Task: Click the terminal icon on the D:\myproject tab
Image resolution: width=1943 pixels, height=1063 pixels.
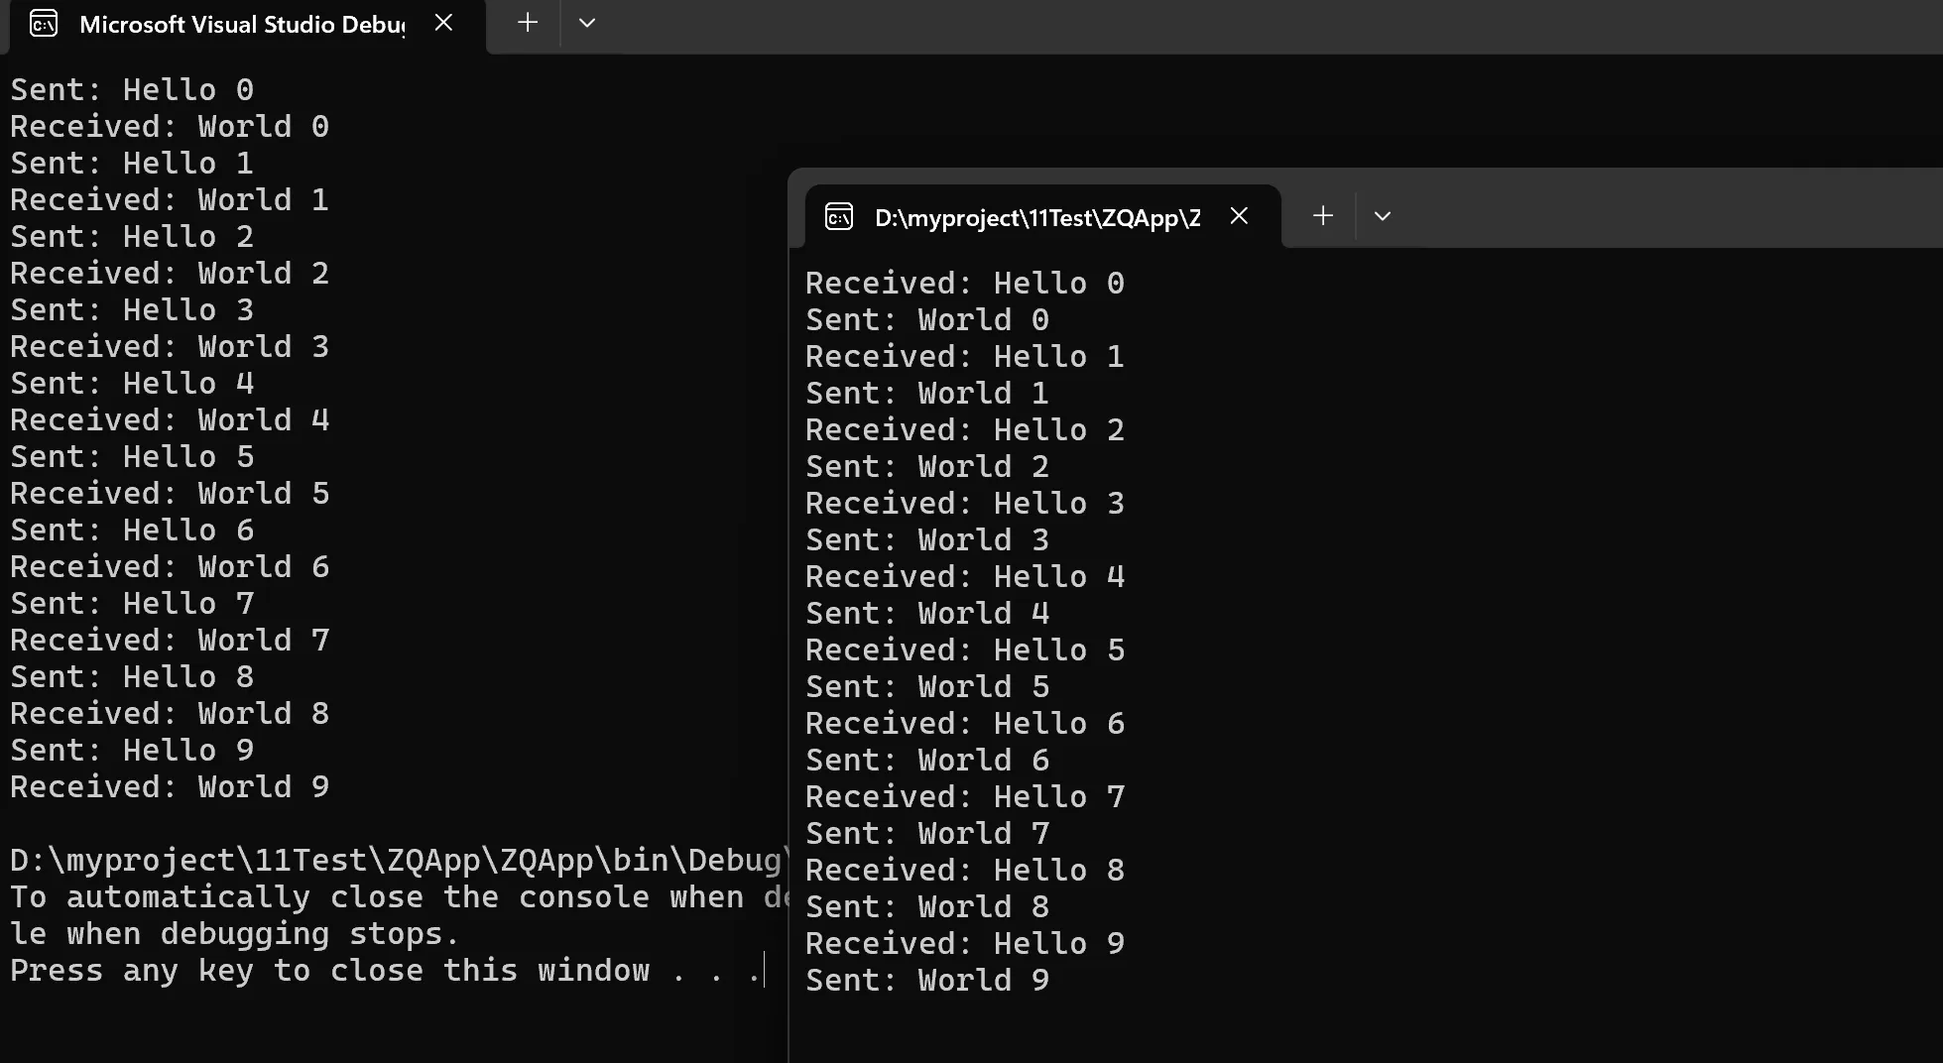Action: tap(839, 217)
